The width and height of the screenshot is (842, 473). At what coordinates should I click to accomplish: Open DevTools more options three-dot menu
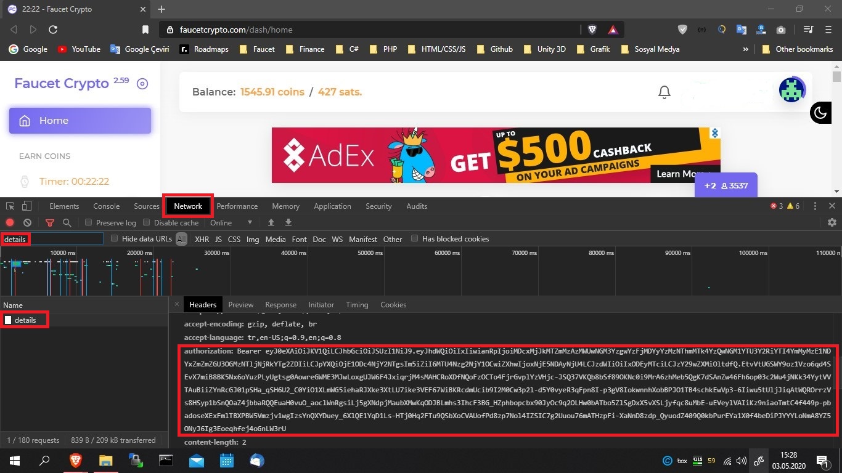[x=815, y=206]
